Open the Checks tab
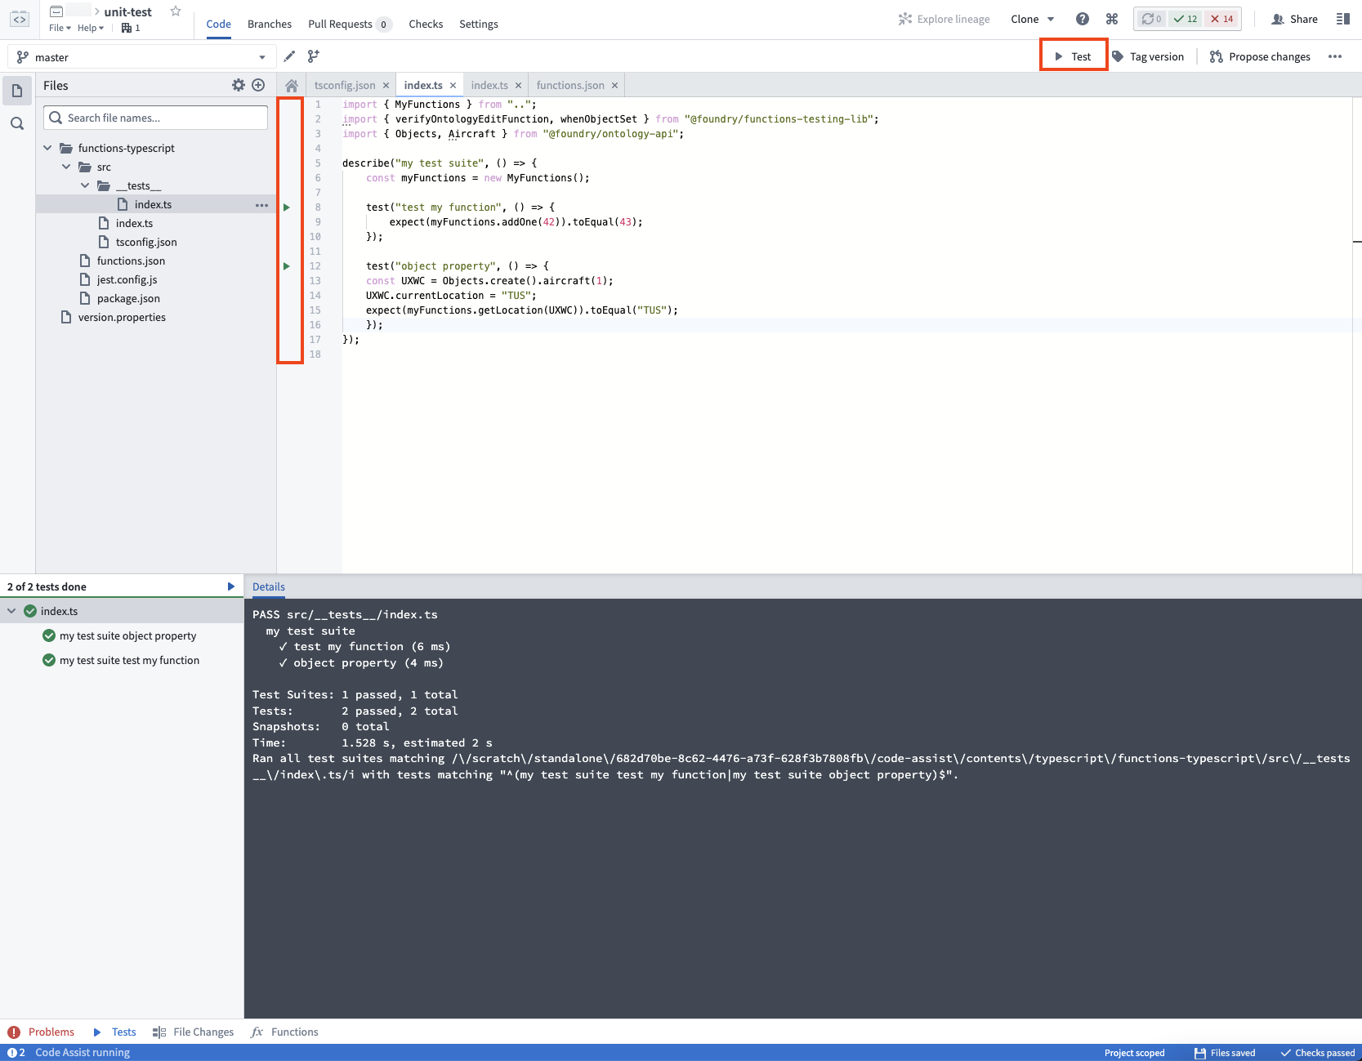 [x=426, y=24]
